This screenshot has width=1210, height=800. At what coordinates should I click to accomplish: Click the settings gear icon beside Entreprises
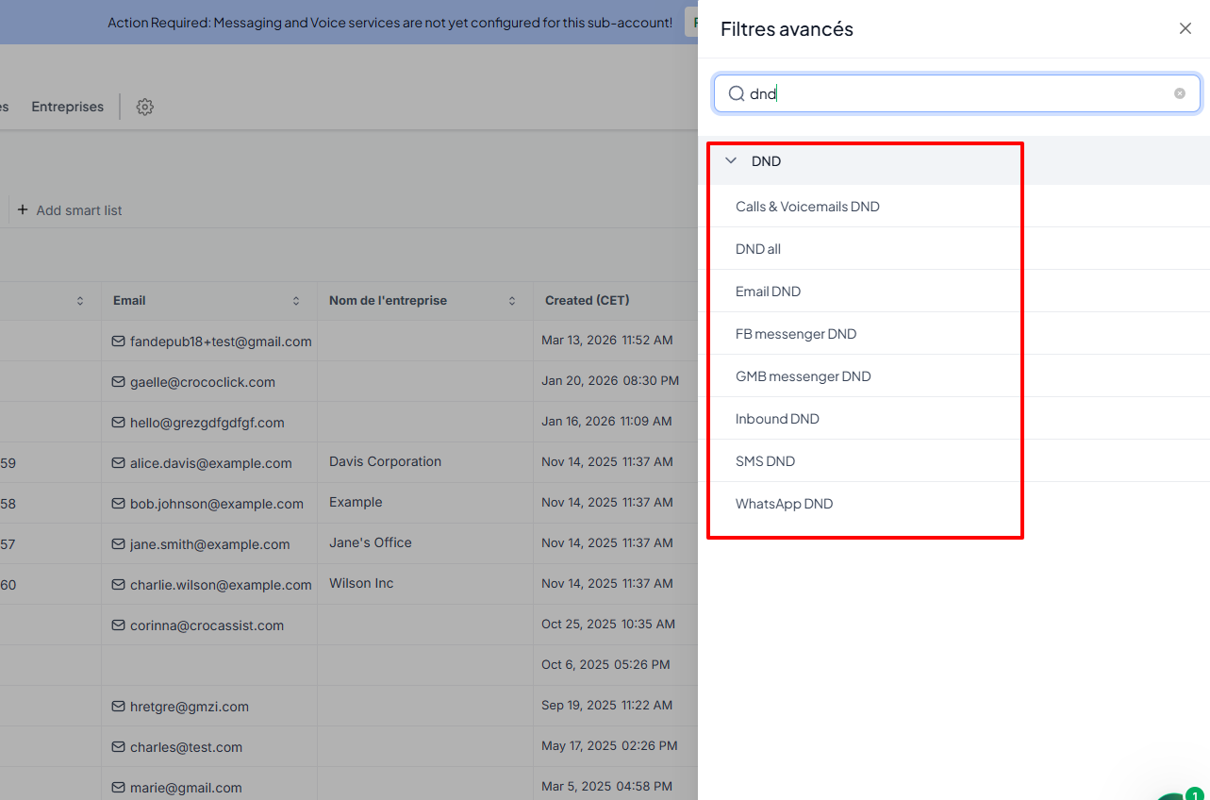point(144,107)
